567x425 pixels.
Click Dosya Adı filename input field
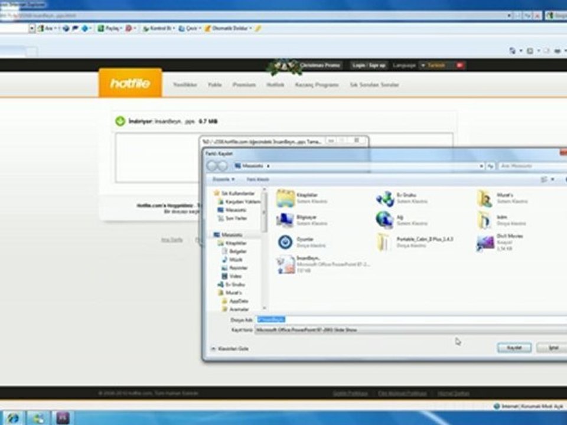(412, 319)
